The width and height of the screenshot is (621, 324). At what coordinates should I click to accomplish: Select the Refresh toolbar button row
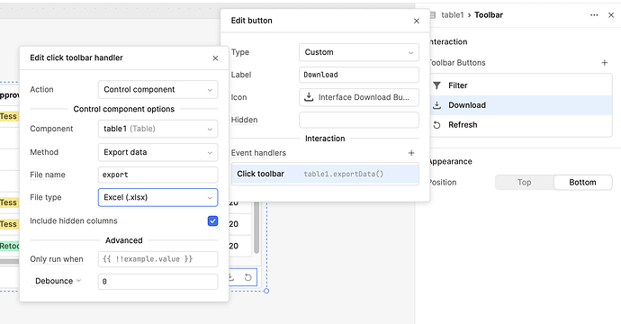point(521,125)
